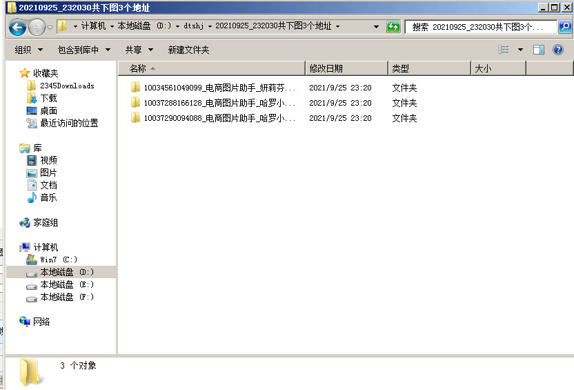Viewport: 574px width, 390px height.
Task: Open the help question mark icon
Action: (x=558, y=50)
